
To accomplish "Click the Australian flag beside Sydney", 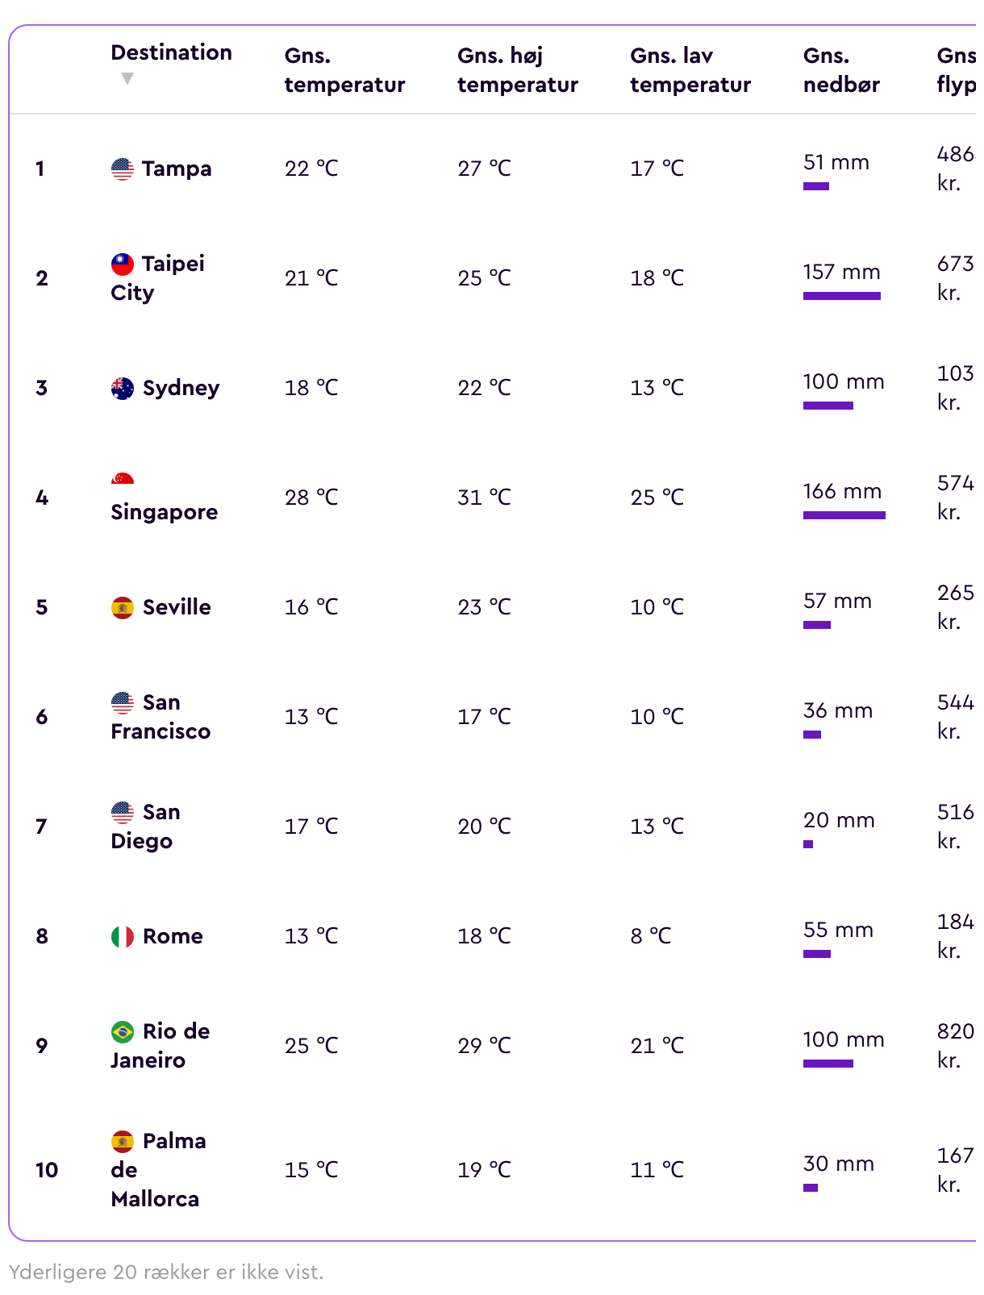I will (123, 388).
